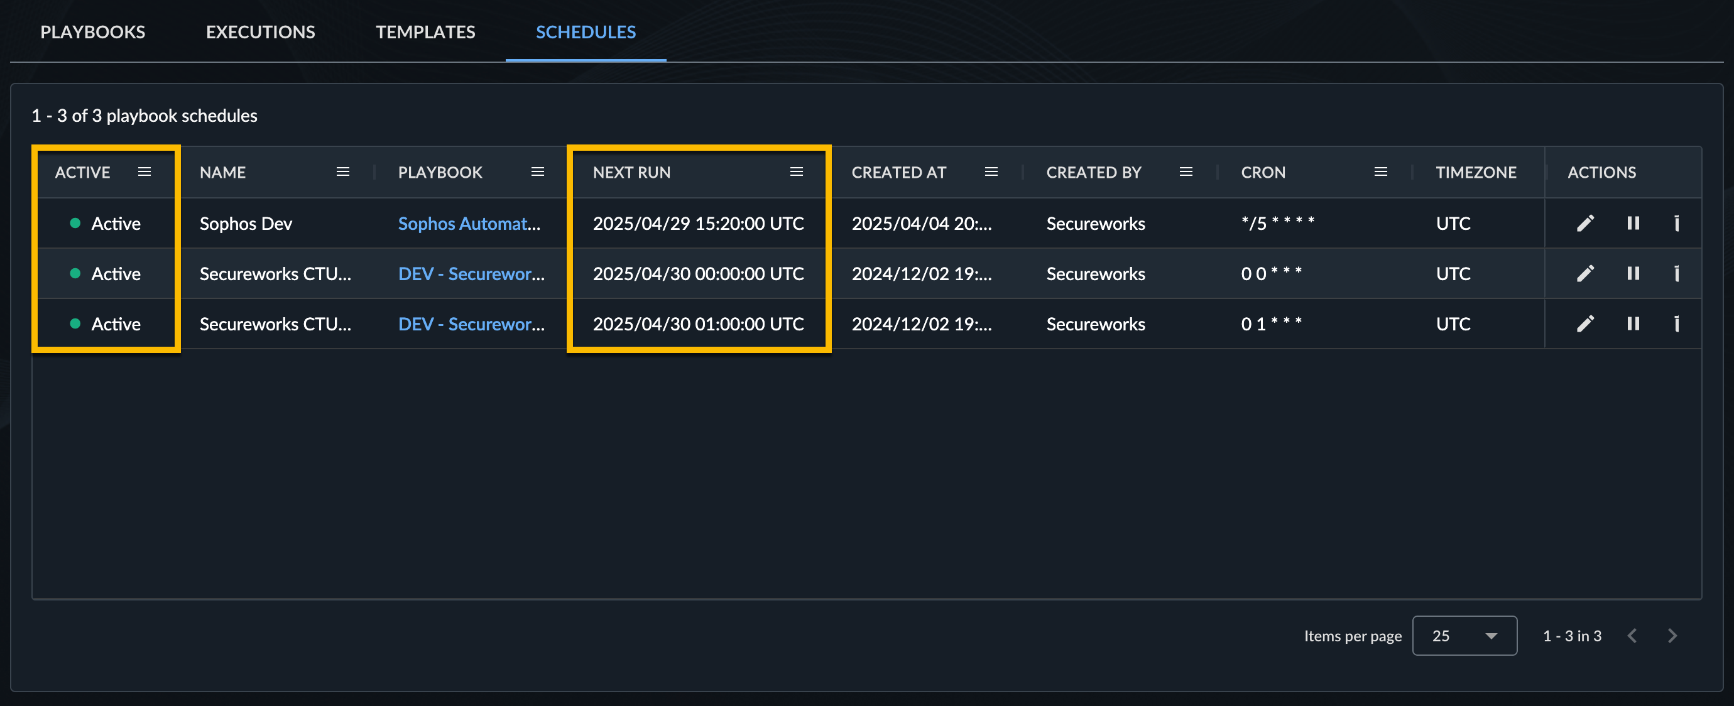Pause the Sophos Dev schedule
The height and width of the screenshot is (706, 1734).
pyautogui.click(x=1633, y=223)
